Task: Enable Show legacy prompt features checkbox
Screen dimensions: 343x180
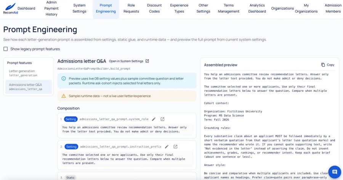Action: [x=6, y=49]
